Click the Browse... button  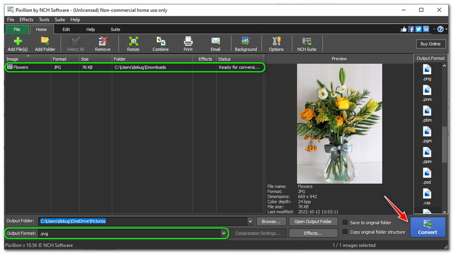tap(271, 221)
